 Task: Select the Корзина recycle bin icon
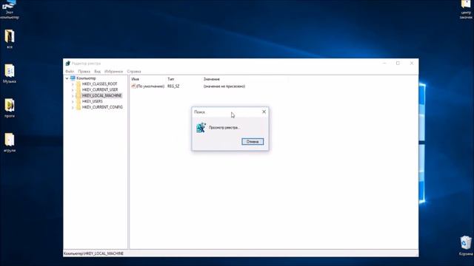[466, 246]
